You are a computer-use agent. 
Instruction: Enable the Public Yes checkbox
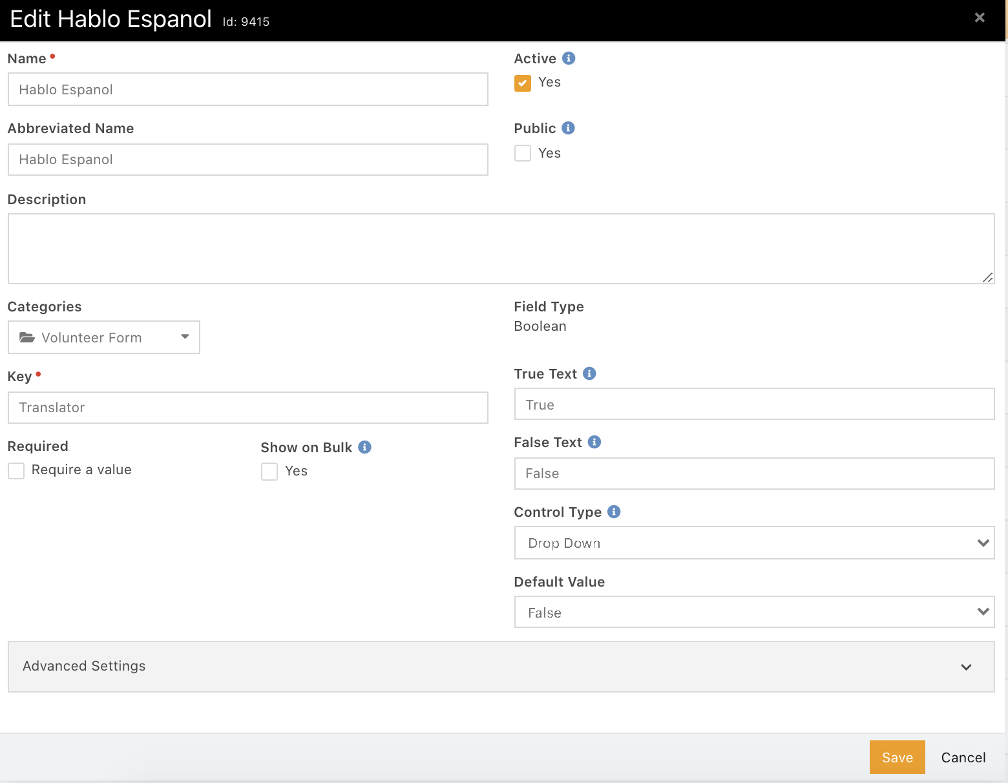point(523,153)
